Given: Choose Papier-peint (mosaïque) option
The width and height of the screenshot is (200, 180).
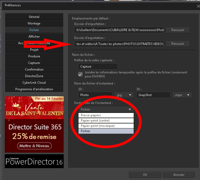Looking at the screenshot, I should 106,126.
